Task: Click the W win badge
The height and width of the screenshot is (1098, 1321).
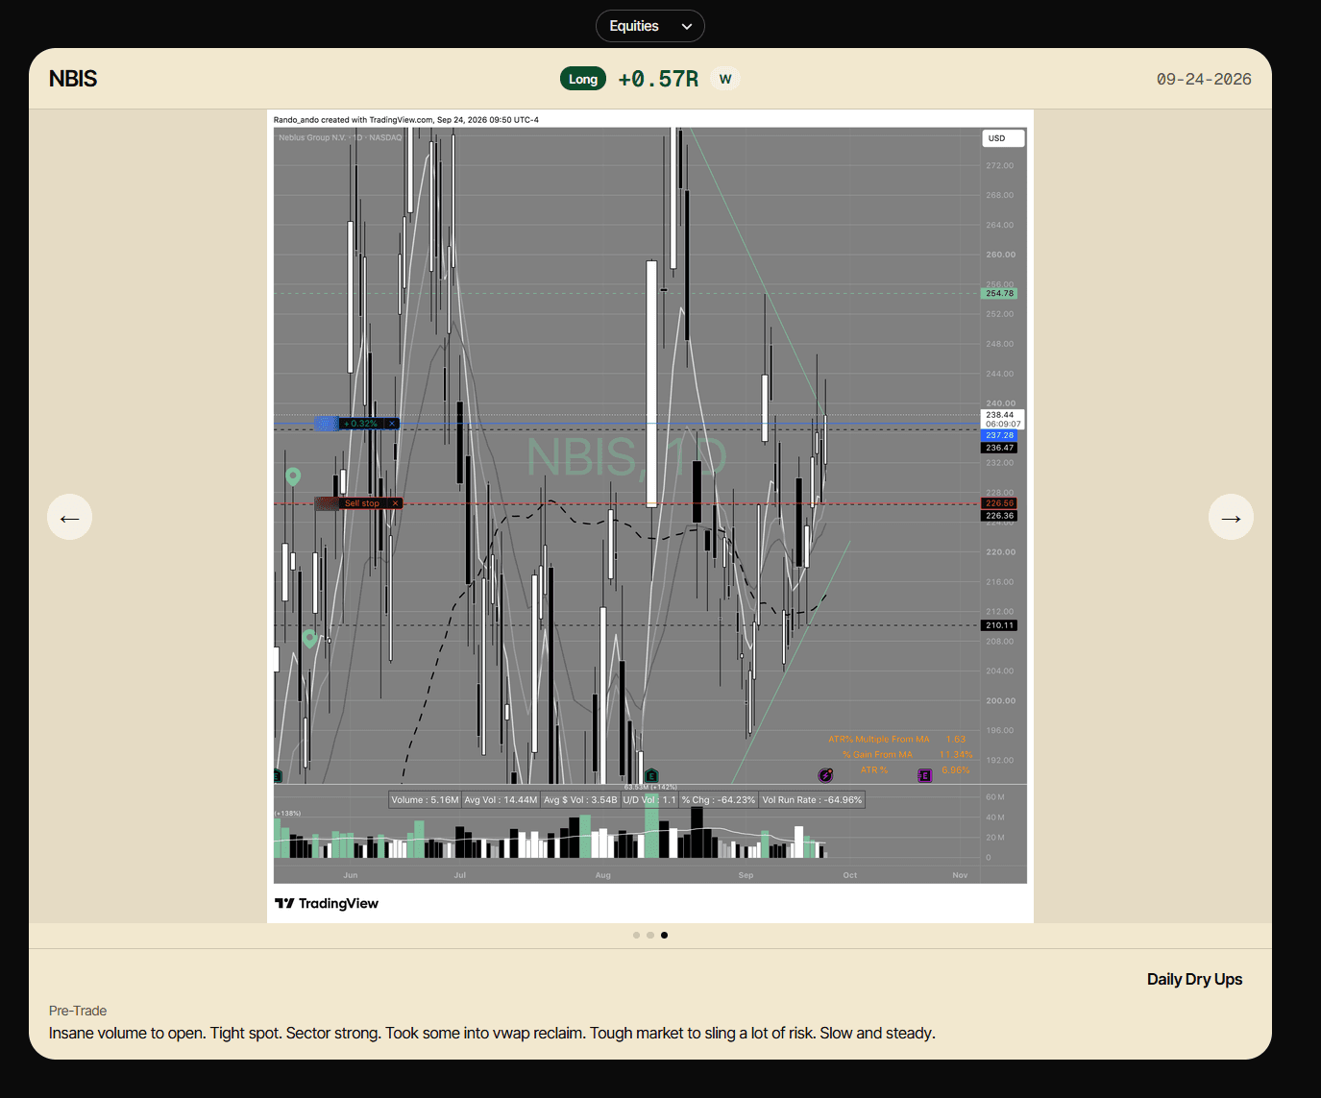Action: (725, 79)
